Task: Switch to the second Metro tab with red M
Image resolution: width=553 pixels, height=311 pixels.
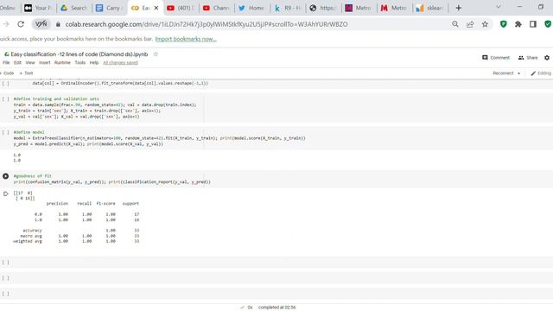Action: (x=394, y=8)
